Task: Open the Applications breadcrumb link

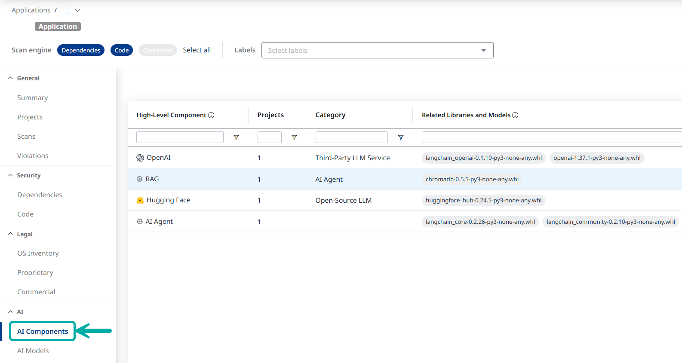Action: 31,10
